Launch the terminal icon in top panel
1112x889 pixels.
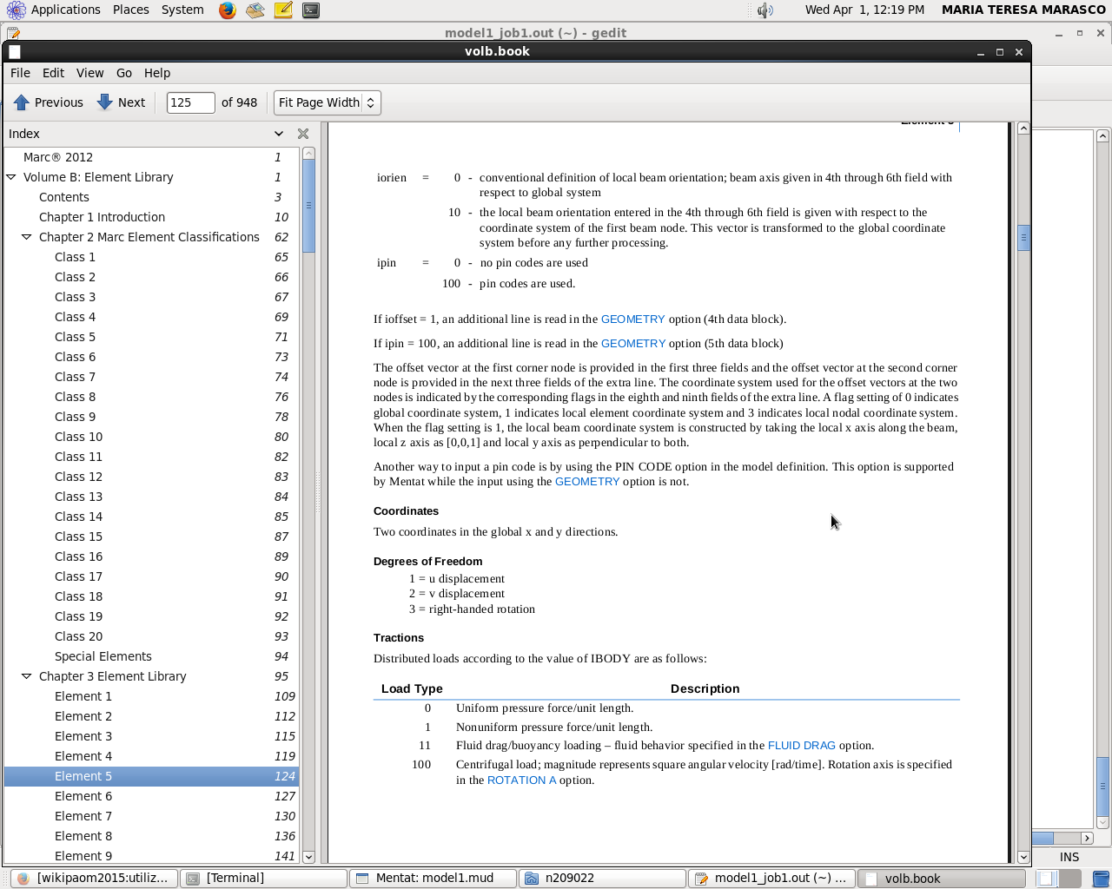311,10
